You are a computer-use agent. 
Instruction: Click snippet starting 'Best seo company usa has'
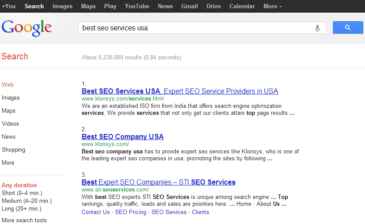point(190,155)
